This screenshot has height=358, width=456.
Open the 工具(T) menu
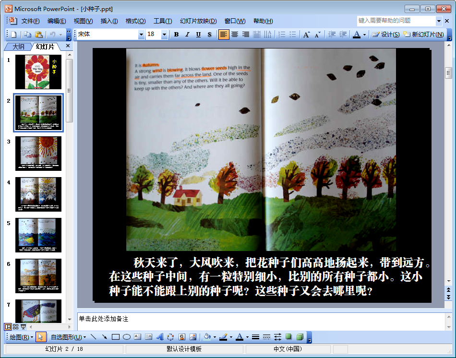click(x=163, y=21)
